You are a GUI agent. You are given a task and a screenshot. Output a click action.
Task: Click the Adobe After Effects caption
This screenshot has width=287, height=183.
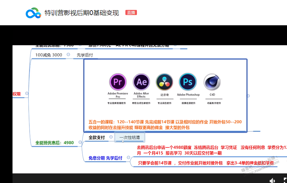[x=141, y=95]
